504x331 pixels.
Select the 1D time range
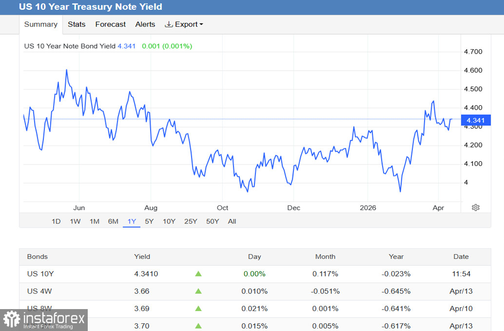pyautogui.click(x=56, y=221)
